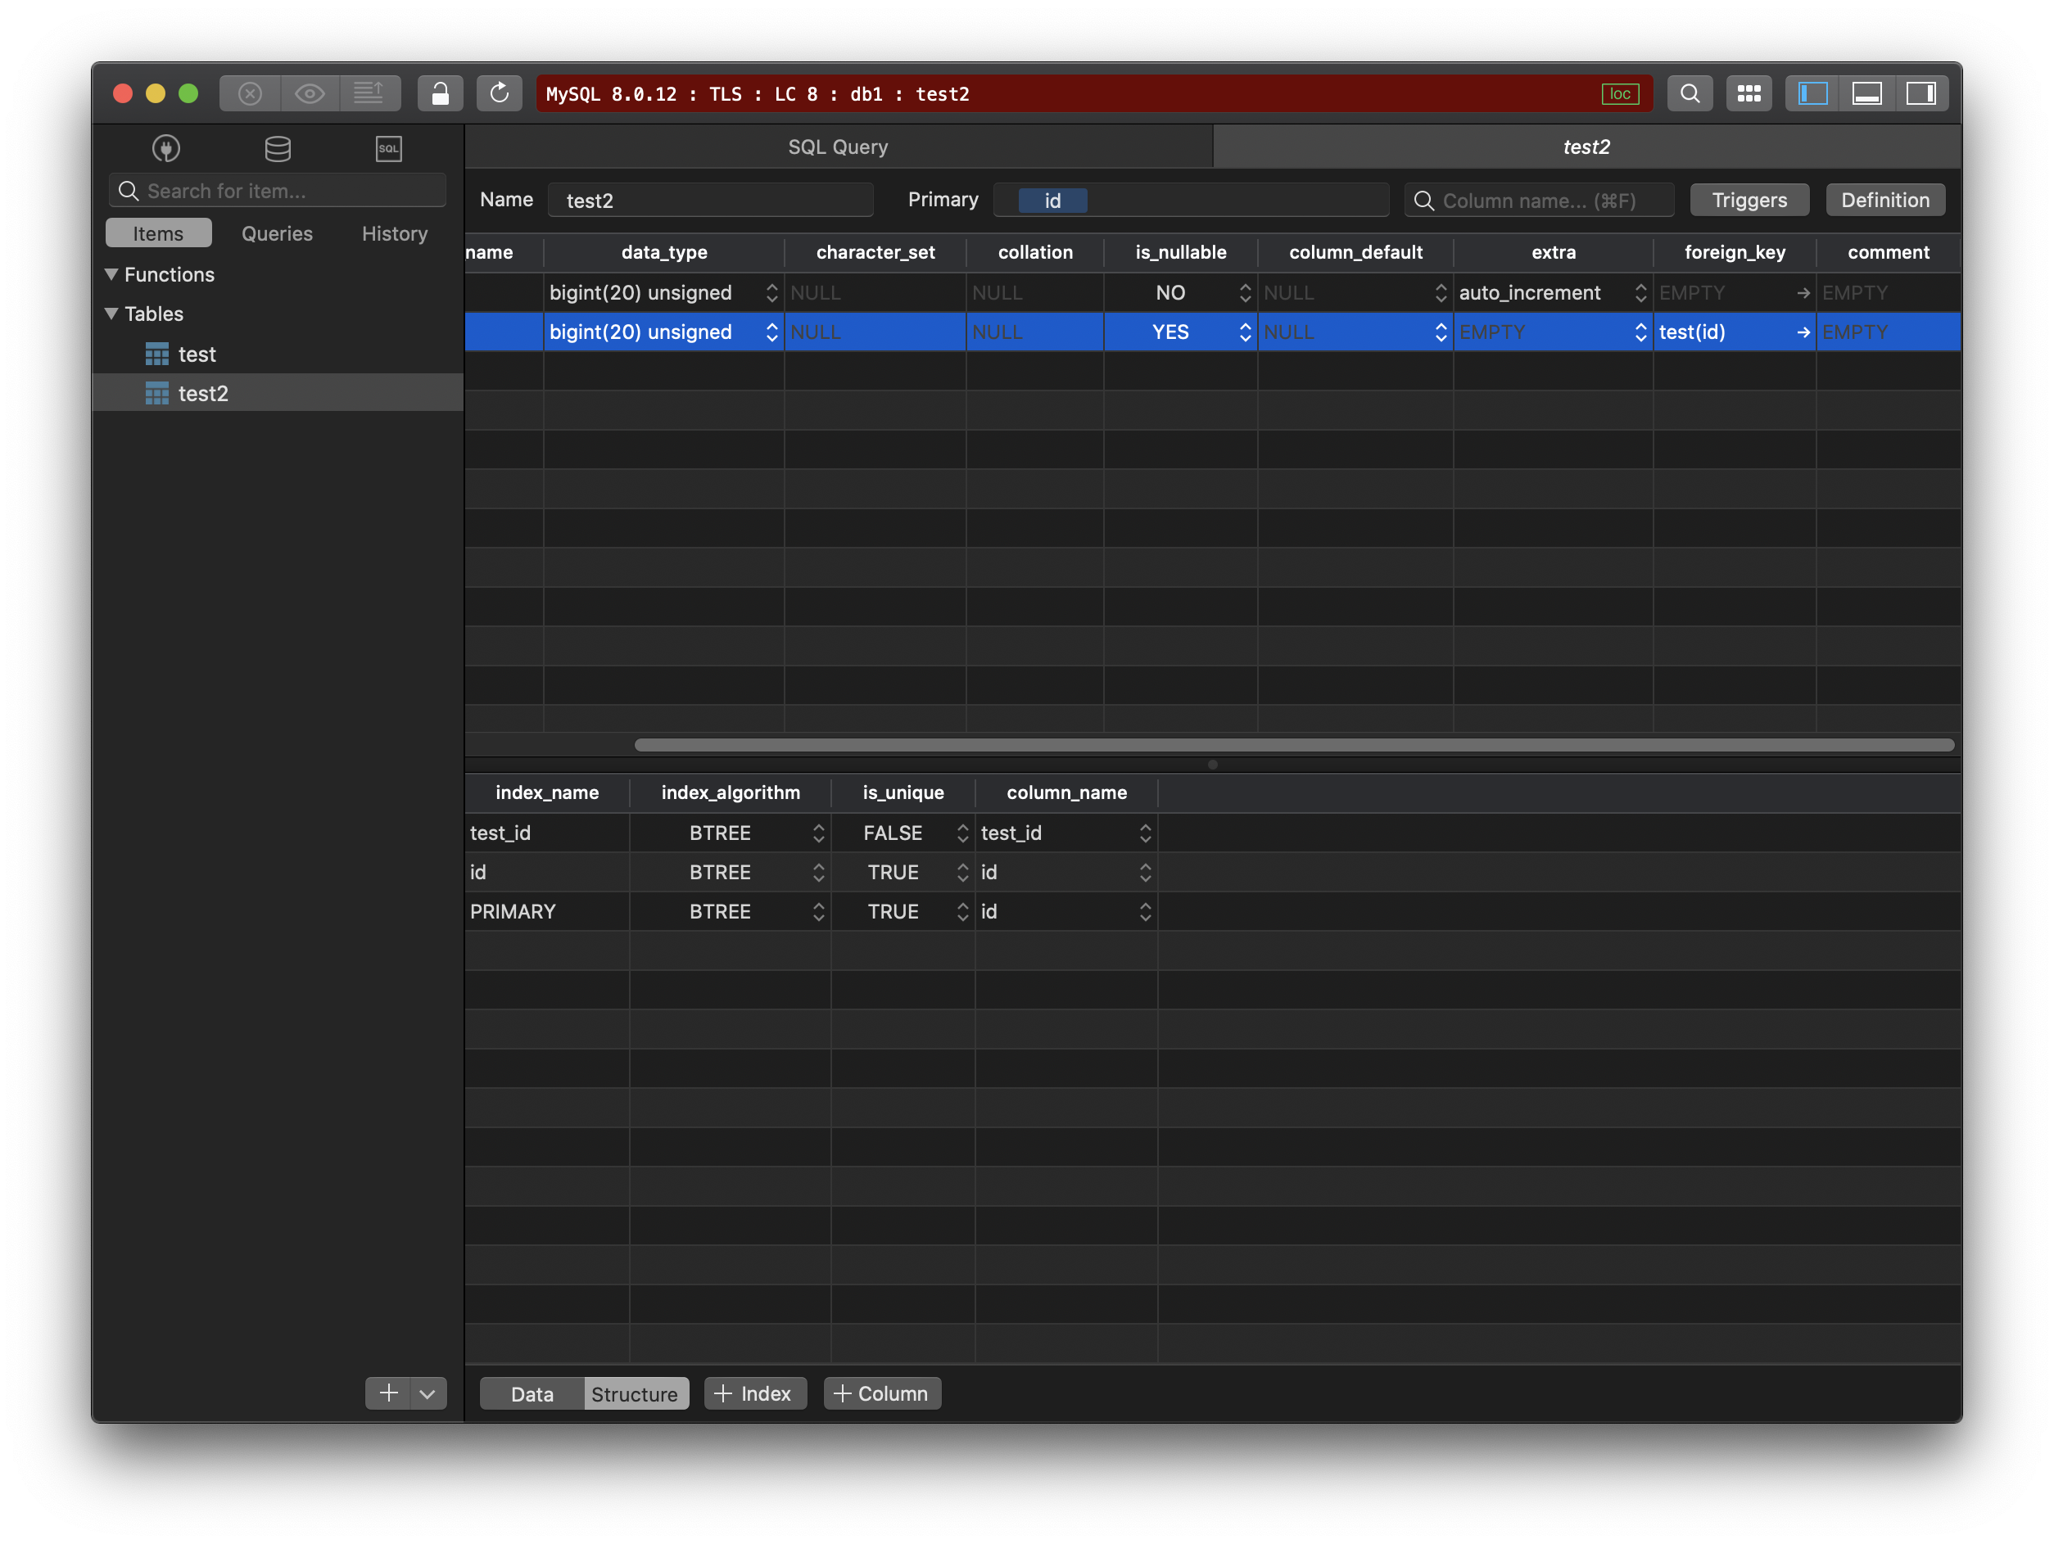
Task: Collapse the Tables tree section
Action: (111, 314)
